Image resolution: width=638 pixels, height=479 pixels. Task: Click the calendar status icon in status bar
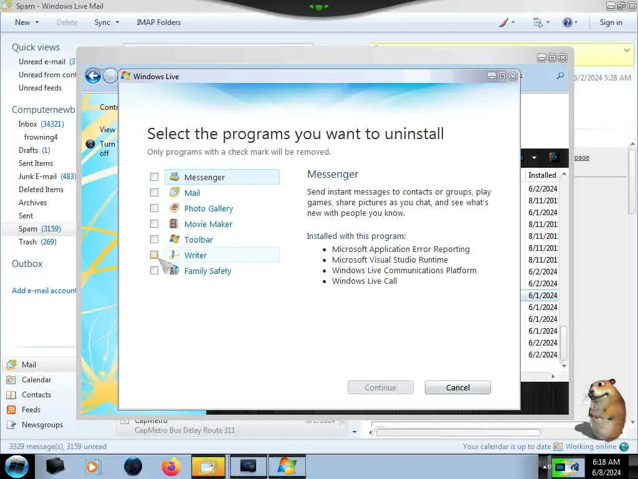coord(558,447)
